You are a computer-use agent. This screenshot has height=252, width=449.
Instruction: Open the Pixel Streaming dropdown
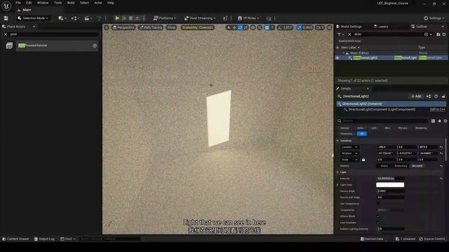coord(200,18)
